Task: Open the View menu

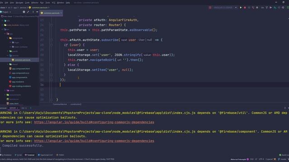Action: [12, 3]
